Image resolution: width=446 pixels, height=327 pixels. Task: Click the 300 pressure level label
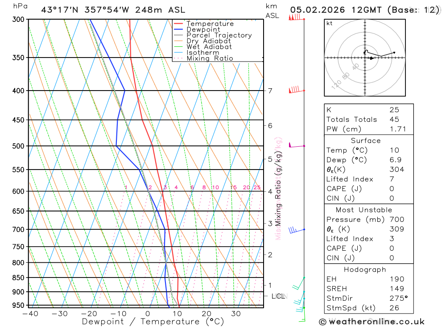(x=18, y=19)
